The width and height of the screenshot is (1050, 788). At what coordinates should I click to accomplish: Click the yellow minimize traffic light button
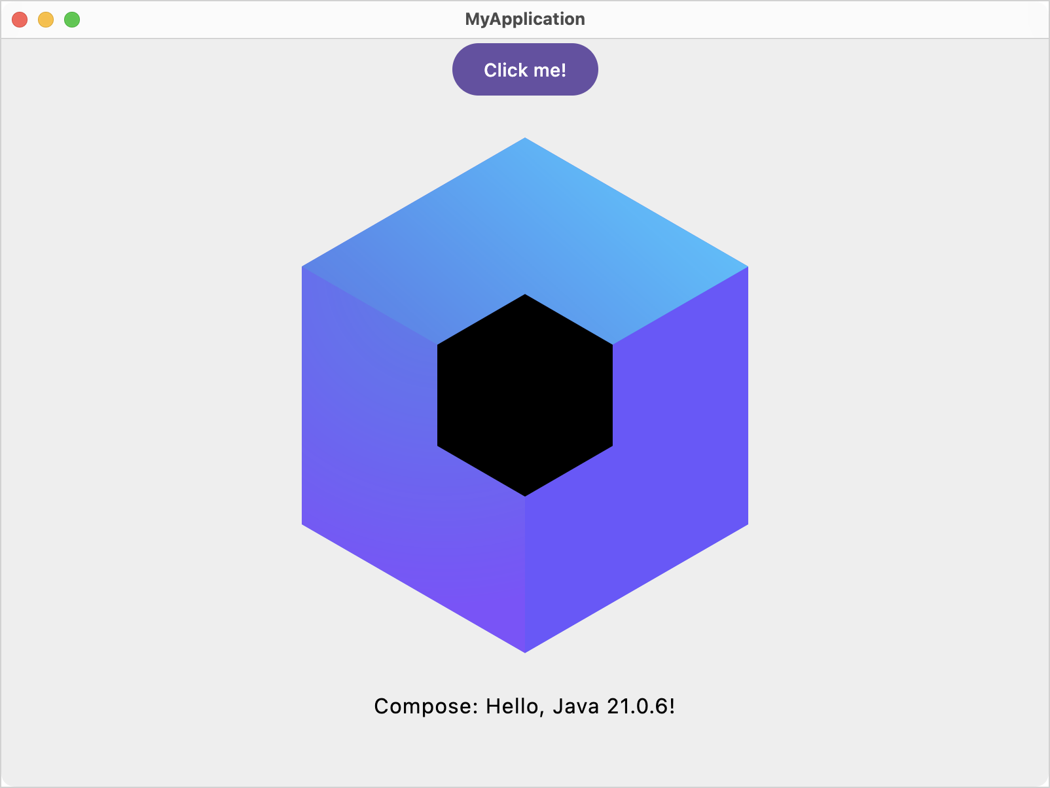(x=45, y=20)
